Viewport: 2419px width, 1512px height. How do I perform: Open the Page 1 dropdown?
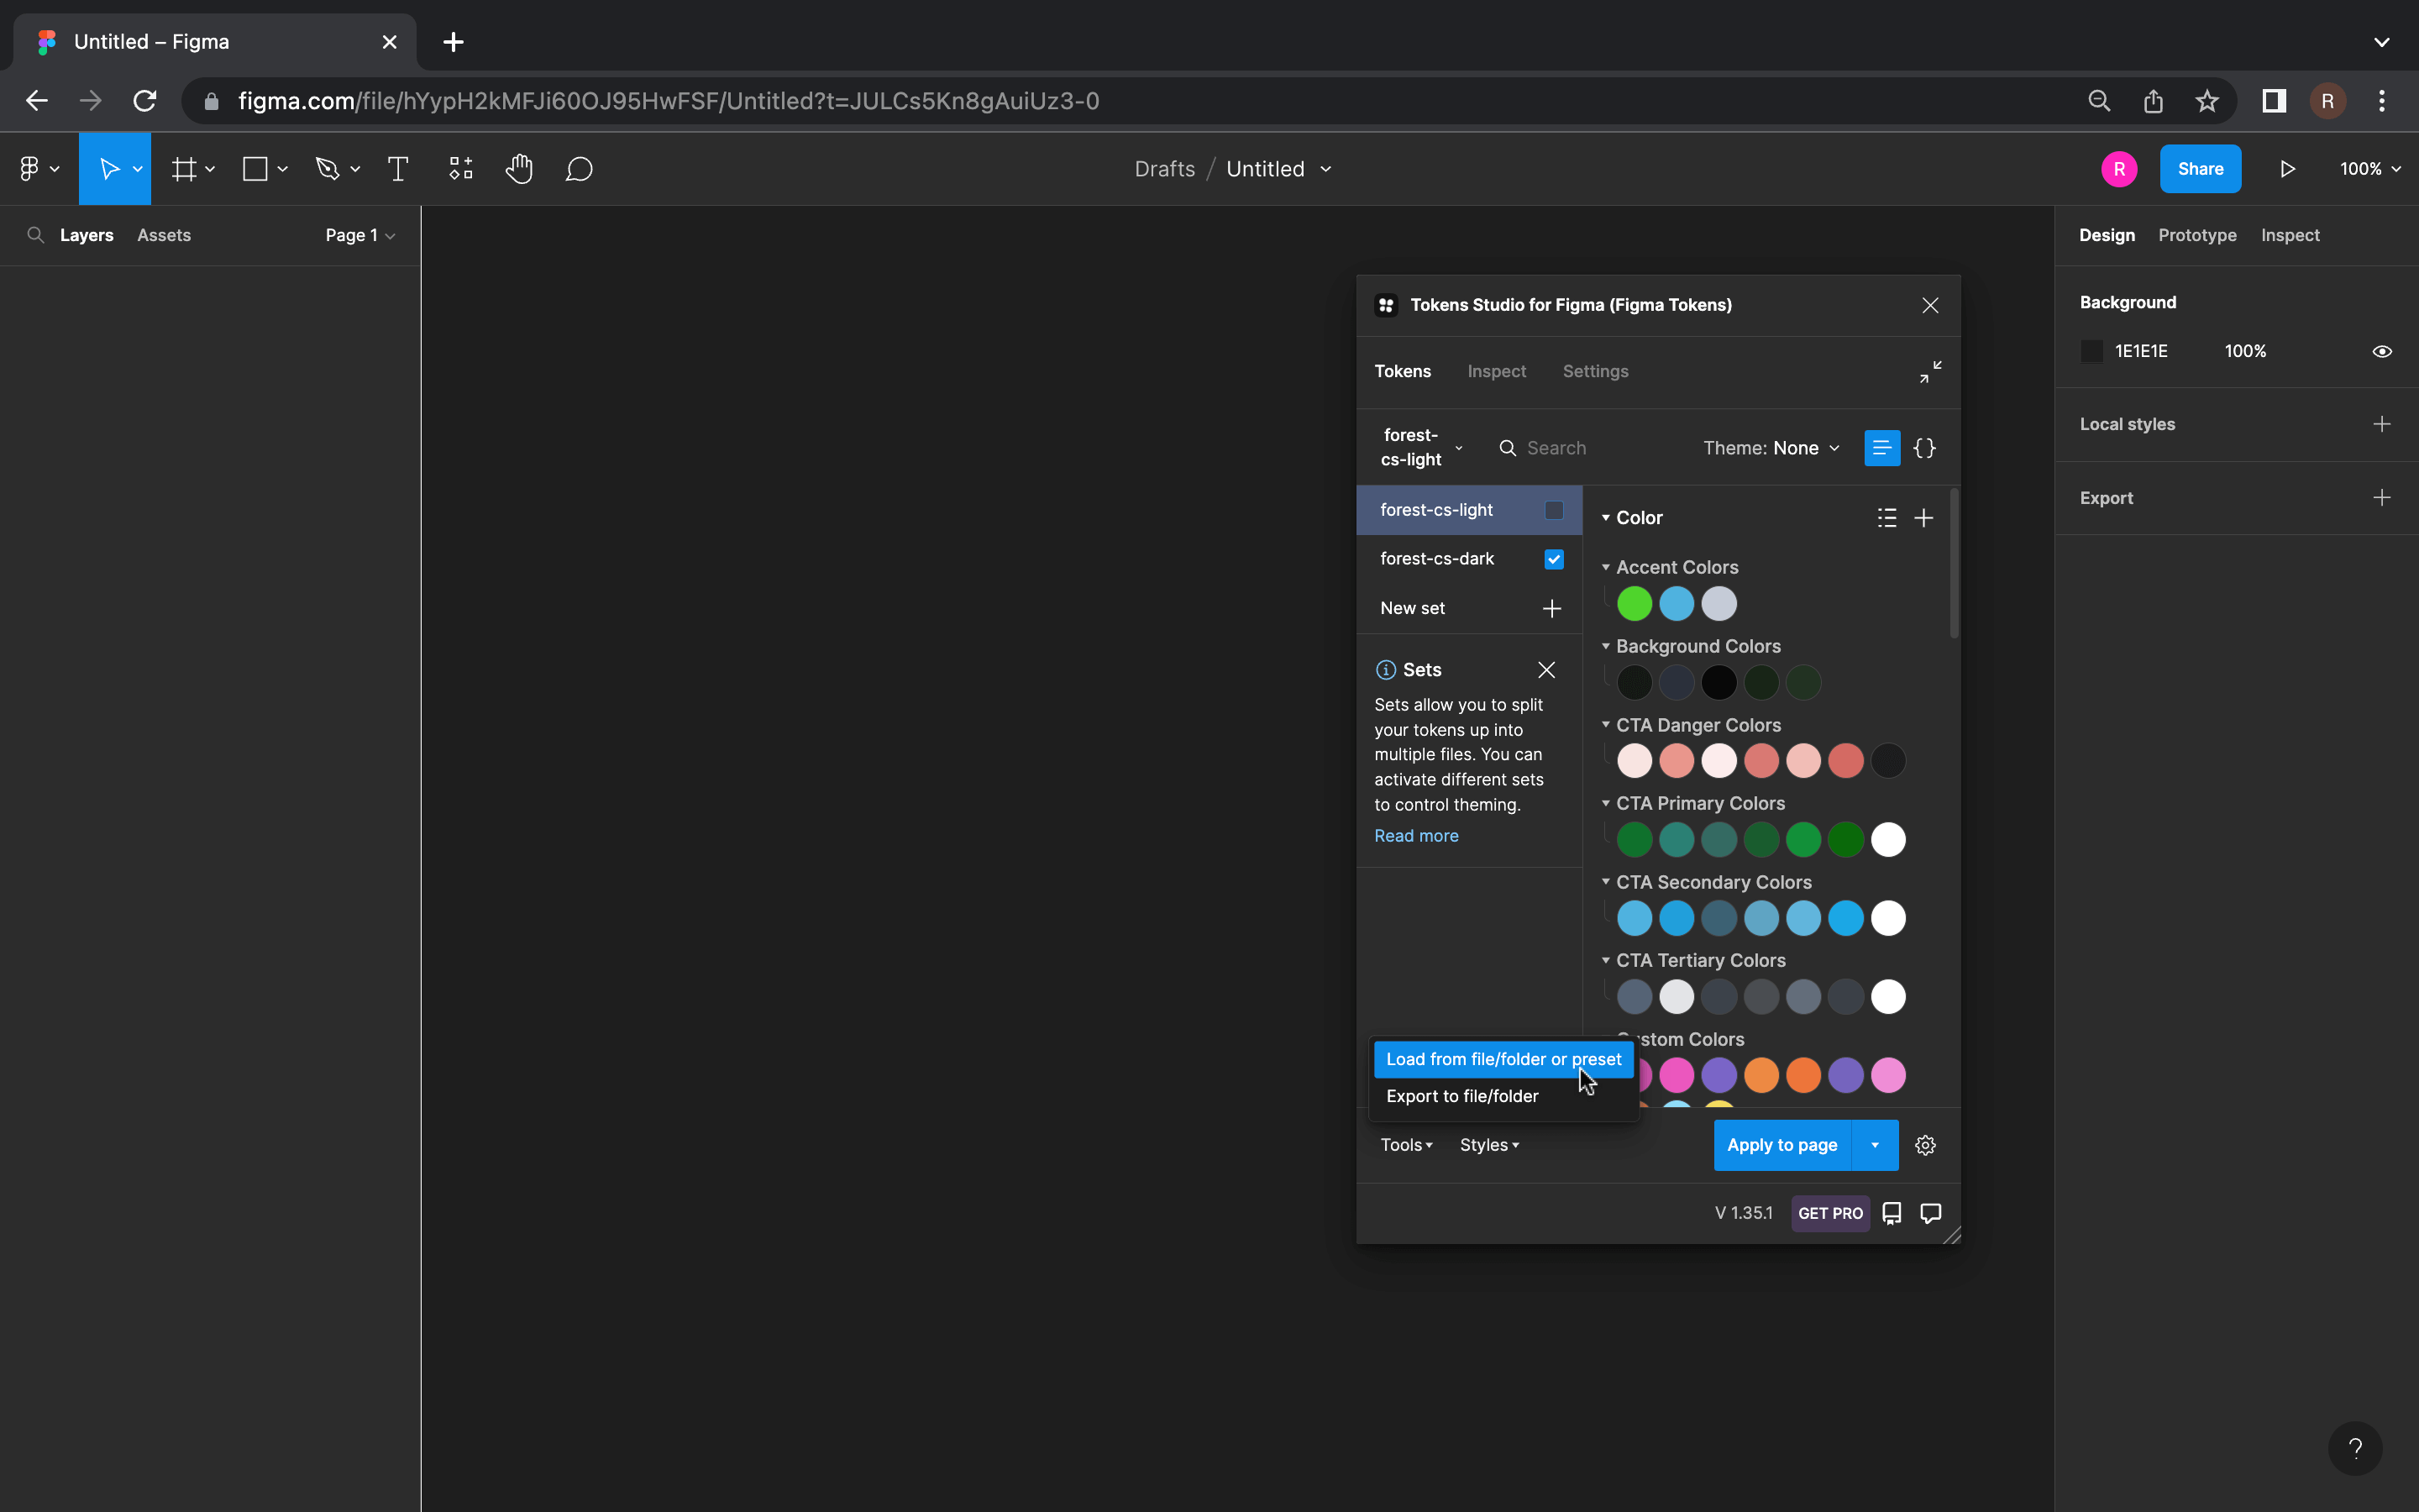(x=359, y=235)
